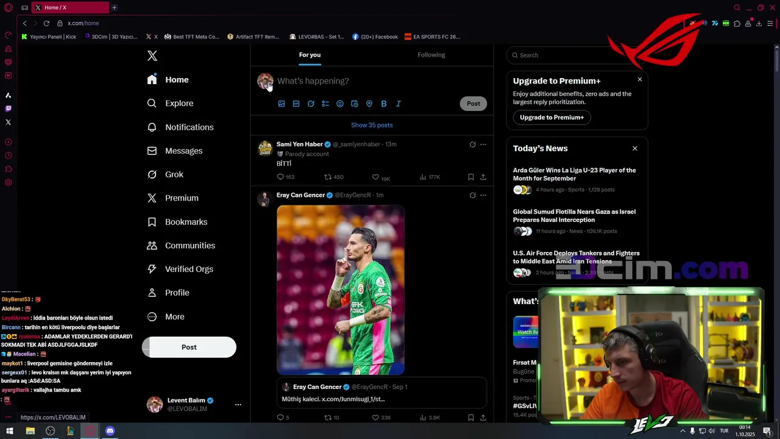Open the emoji picker in composer
Viewport: 780px width, 439px height.
(340, 104)
